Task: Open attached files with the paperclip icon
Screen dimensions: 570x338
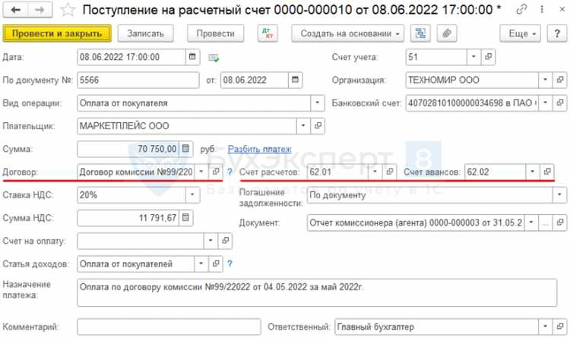Action: point(447,33)
